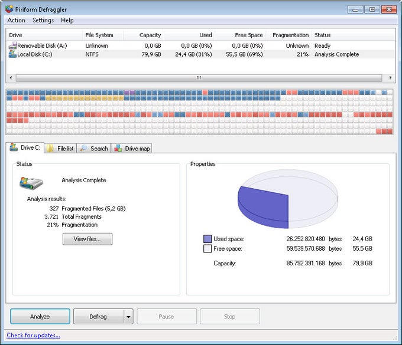The width and height of the screenshot is (402, 345).
Task: Click the Pause button
Action: pyautogui.click(x=167, y=316)
